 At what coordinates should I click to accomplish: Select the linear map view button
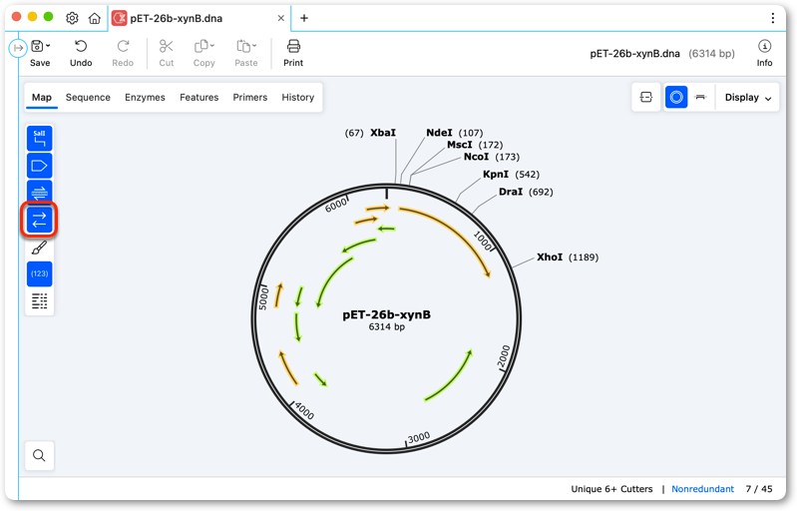[700, 97]
